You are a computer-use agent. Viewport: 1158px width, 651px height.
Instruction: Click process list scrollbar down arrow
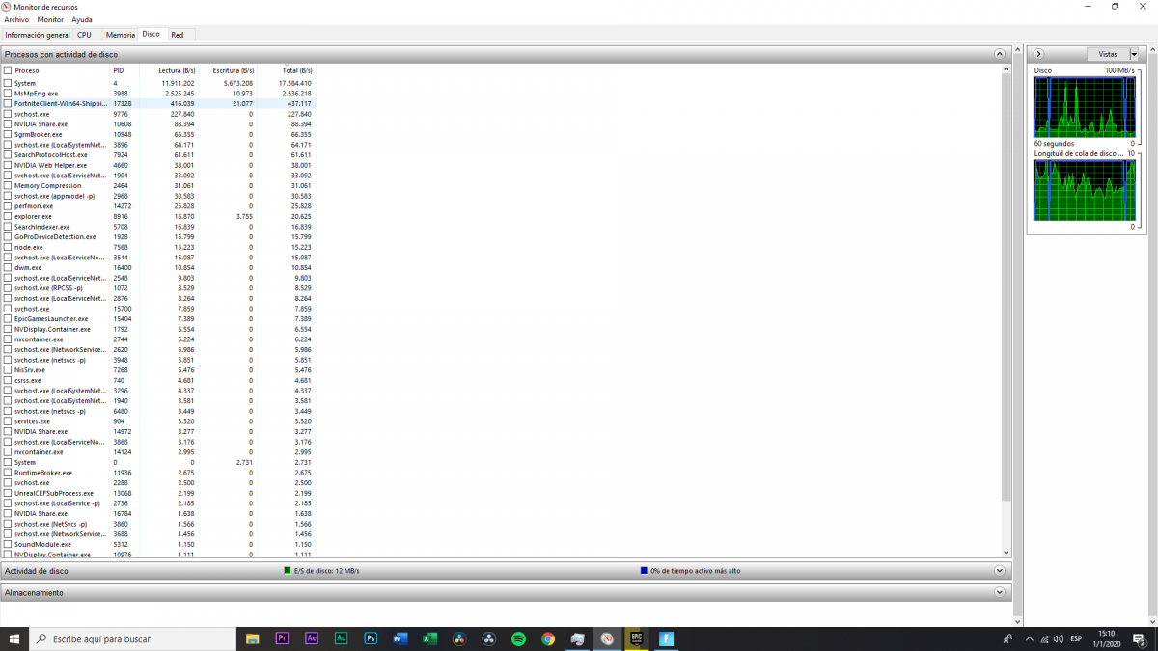pos(1006,553)
